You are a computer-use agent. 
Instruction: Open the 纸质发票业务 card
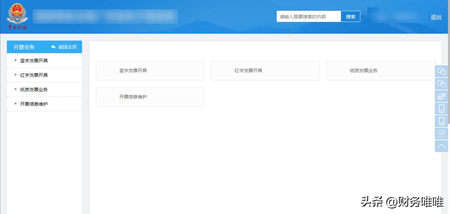point(381,70)
